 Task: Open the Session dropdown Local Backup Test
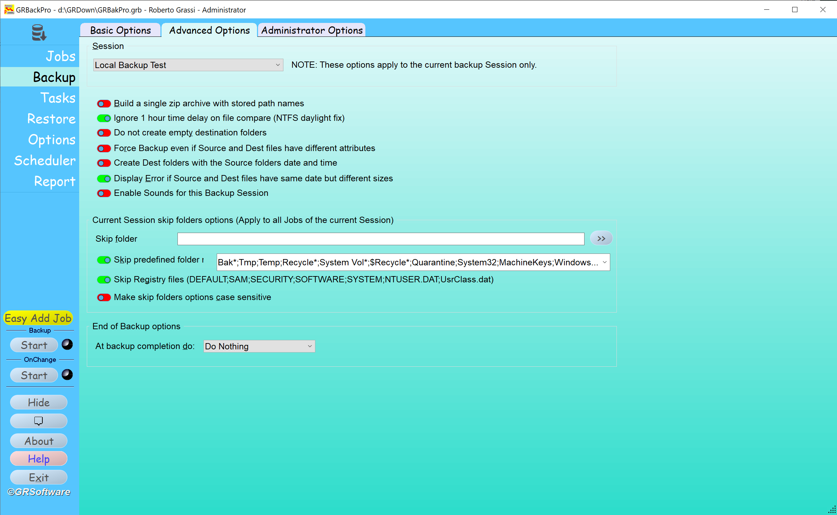coord(188,65)
